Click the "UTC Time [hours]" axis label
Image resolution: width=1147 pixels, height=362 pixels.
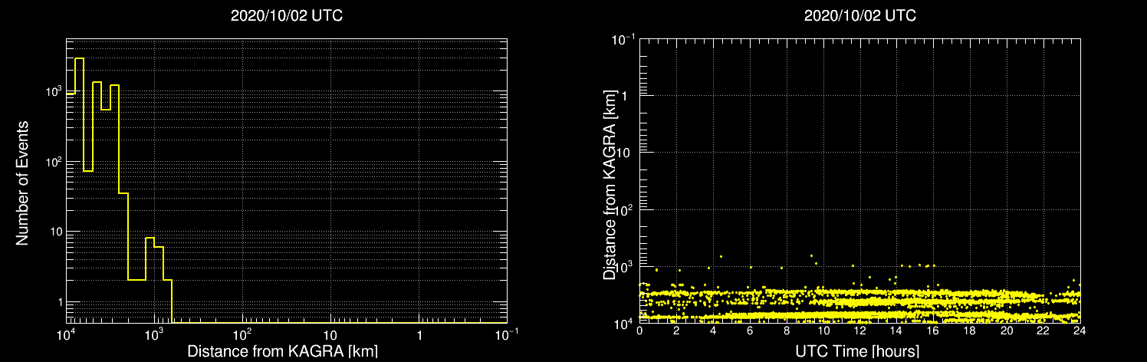pyautogui.click(x=859, y=352)
